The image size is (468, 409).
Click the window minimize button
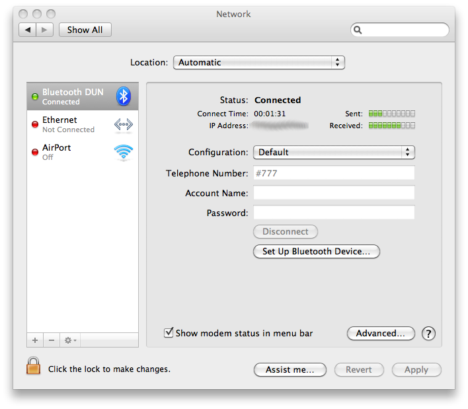(x=37, y=14)
